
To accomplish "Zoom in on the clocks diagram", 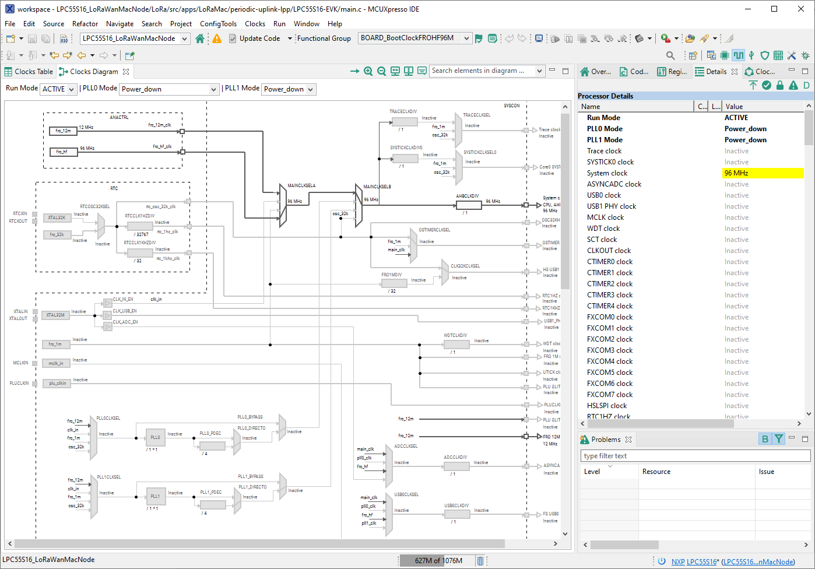I will [368, 71].
